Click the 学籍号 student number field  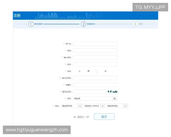pos(95,85)
